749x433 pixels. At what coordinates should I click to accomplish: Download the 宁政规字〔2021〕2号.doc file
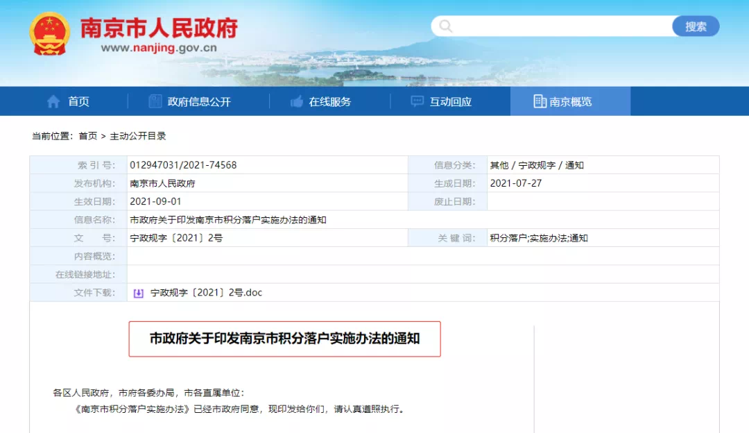tap(206, 293)
